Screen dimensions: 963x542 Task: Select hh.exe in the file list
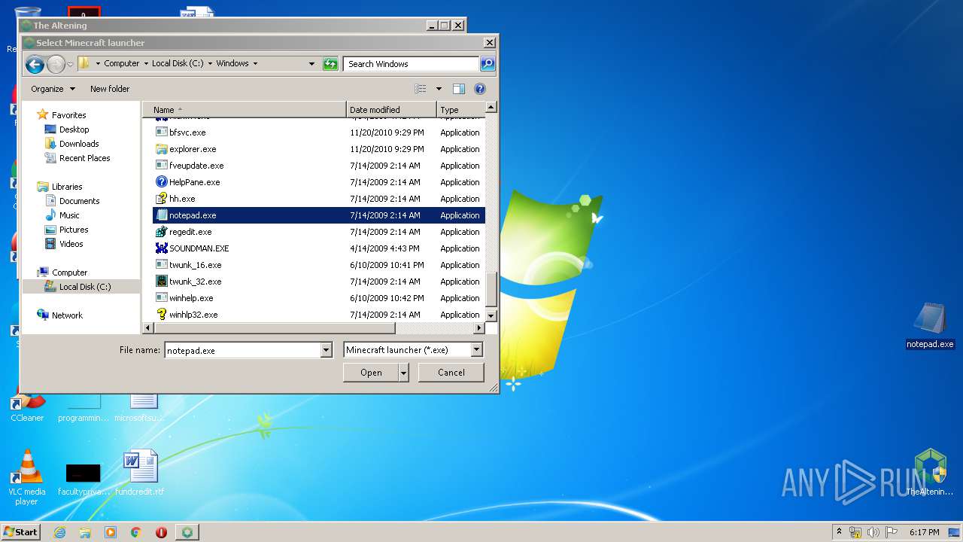tap(182, 199)
